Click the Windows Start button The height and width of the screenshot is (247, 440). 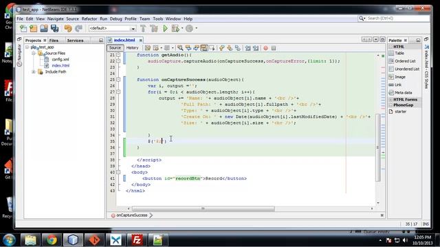9,240
